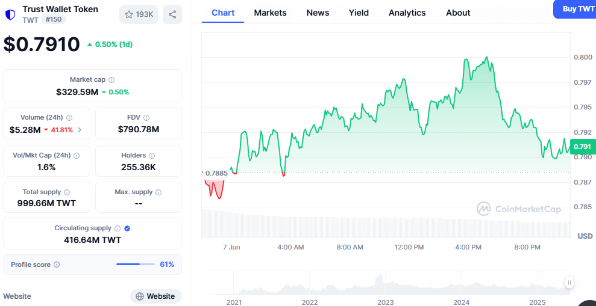The image size is (596, 306).
Task: Click the Trust Wallet Token title
Action: pos(60,9)
